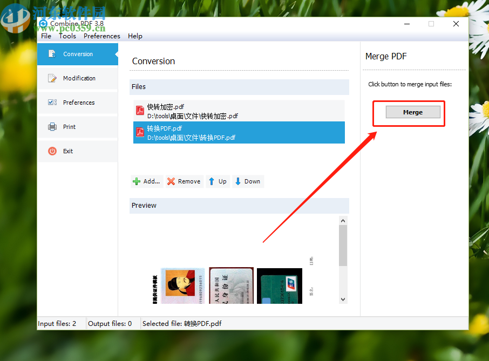Screen dimensions: 489x361
Task: Click the first ID card preview thumbnail
Action: coord(182,286)
